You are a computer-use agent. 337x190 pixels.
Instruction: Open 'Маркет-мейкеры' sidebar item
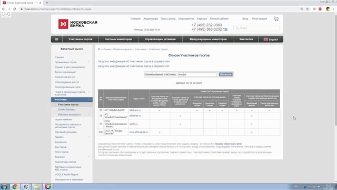tap(63, 120)
